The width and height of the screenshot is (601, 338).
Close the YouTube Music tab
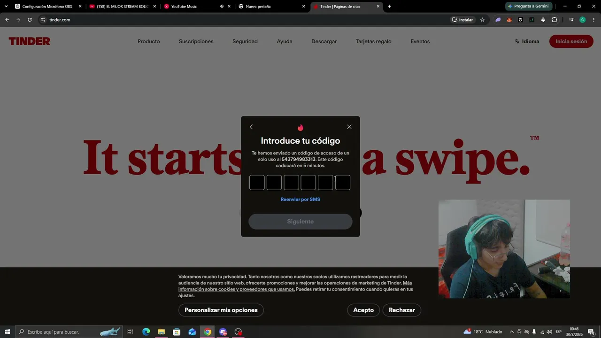(229, 7)
